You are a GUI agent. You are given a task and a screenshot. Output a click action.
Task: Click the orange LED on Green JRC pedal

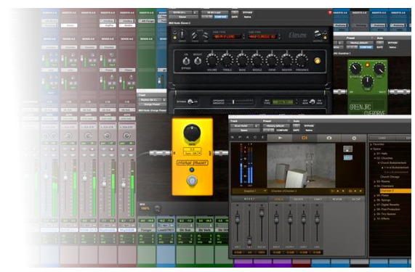coord(367,65)
